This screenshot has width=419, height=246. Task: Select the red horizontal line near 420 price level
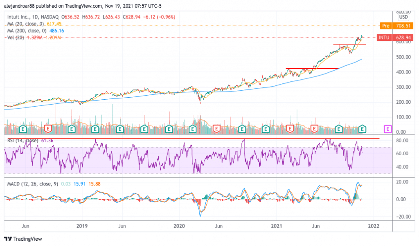coord(312,69)
